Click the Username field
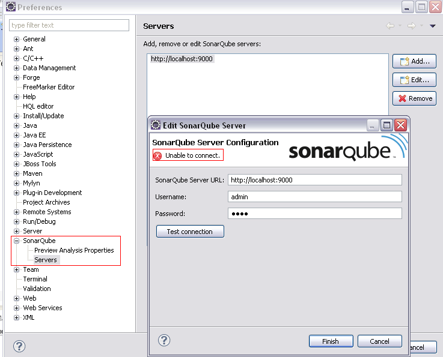 tap(315, 197)
